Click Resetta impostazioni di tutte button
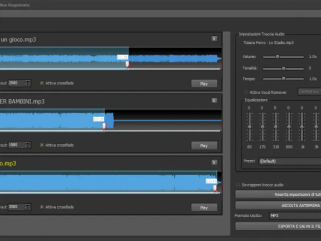Screen dimensions: 321x241 point(278,194)
